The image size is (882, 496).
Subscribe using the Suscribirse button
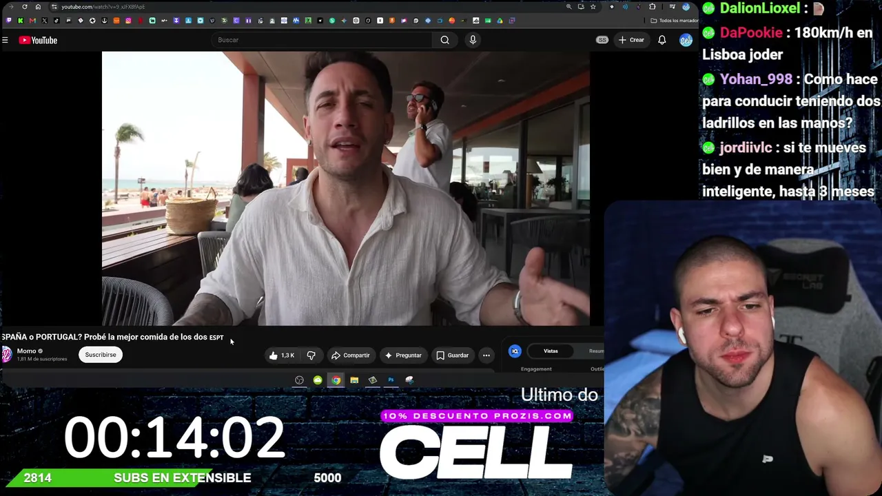(x=101, y=355)
